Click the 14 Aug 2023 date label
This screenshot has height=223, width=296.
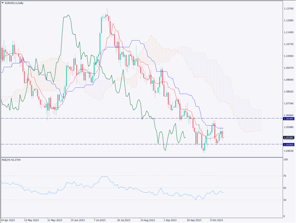tap(148, 220)
